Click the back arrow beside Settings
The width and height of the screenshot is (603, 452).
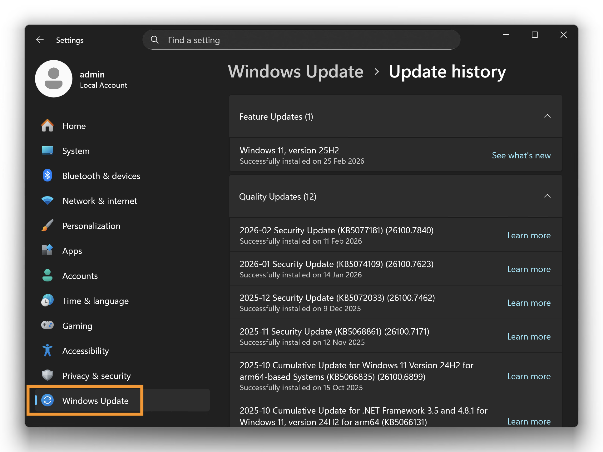coord(40,40)
